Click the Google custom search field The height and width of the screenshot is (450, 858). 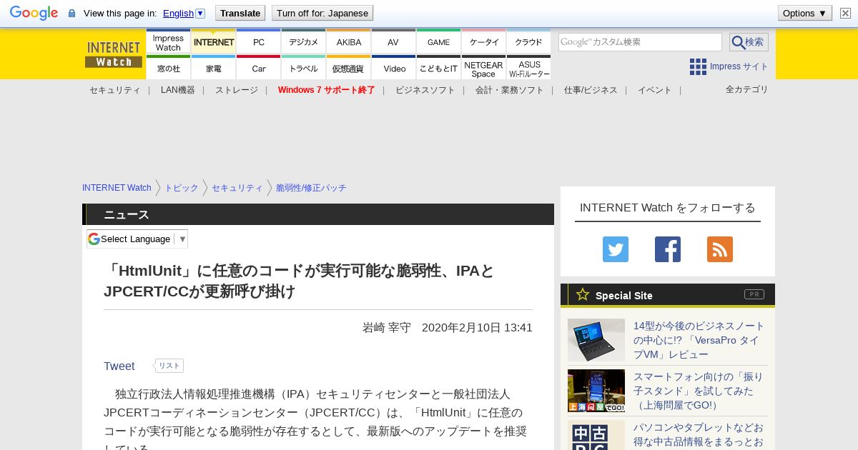[640, 42]
